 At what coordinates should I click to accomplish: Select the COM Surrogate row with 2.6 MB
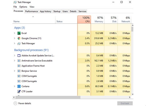[x=72, y=81]
